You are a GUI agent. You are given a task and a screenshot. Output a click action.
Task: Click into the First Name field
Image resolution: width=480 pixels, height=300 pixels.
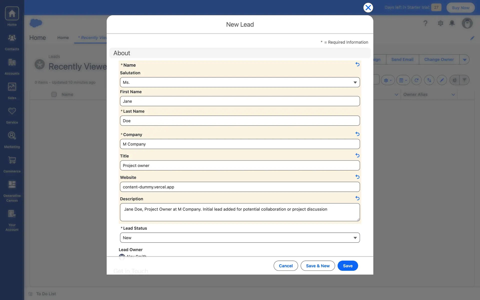[x=239, y=101]
